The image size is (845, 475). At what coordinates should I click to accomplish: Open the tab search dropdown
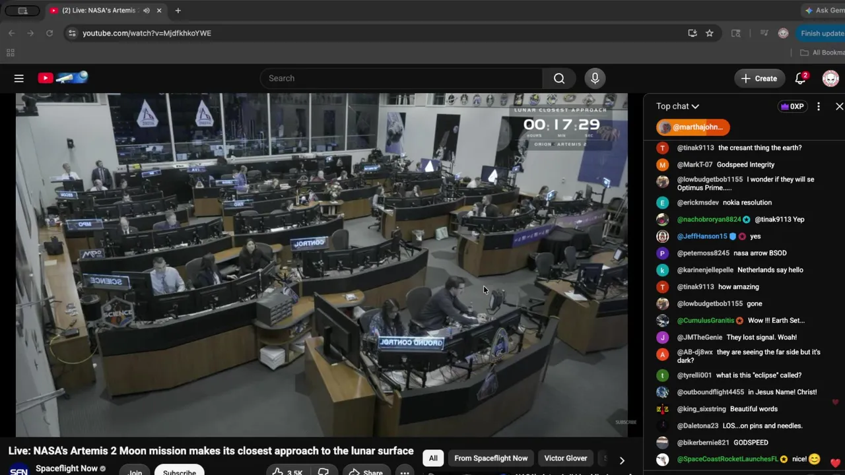(22, 11)
